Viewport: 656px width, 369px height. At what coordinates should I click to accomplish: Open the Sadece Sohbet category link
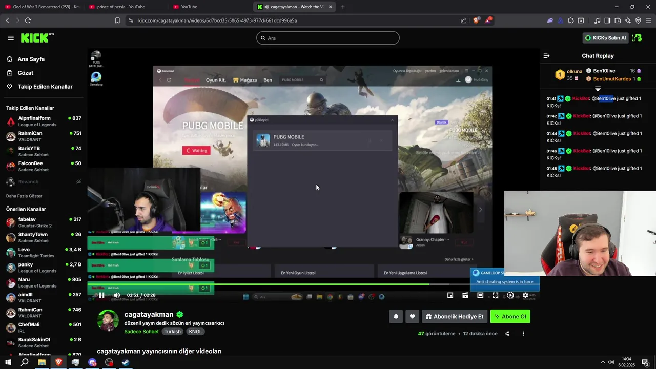[141, 332]
